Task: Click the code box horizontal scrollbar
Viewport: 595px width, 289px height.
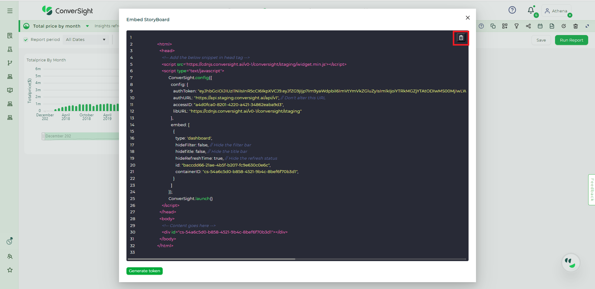Action: (212, 259)
